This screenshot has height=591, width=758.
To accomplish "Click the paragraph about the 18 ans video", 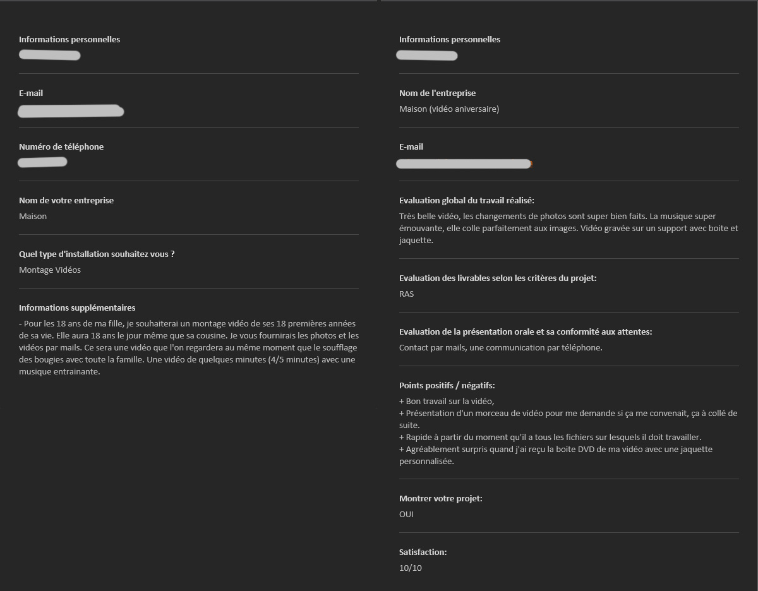I will click(188, 347).
